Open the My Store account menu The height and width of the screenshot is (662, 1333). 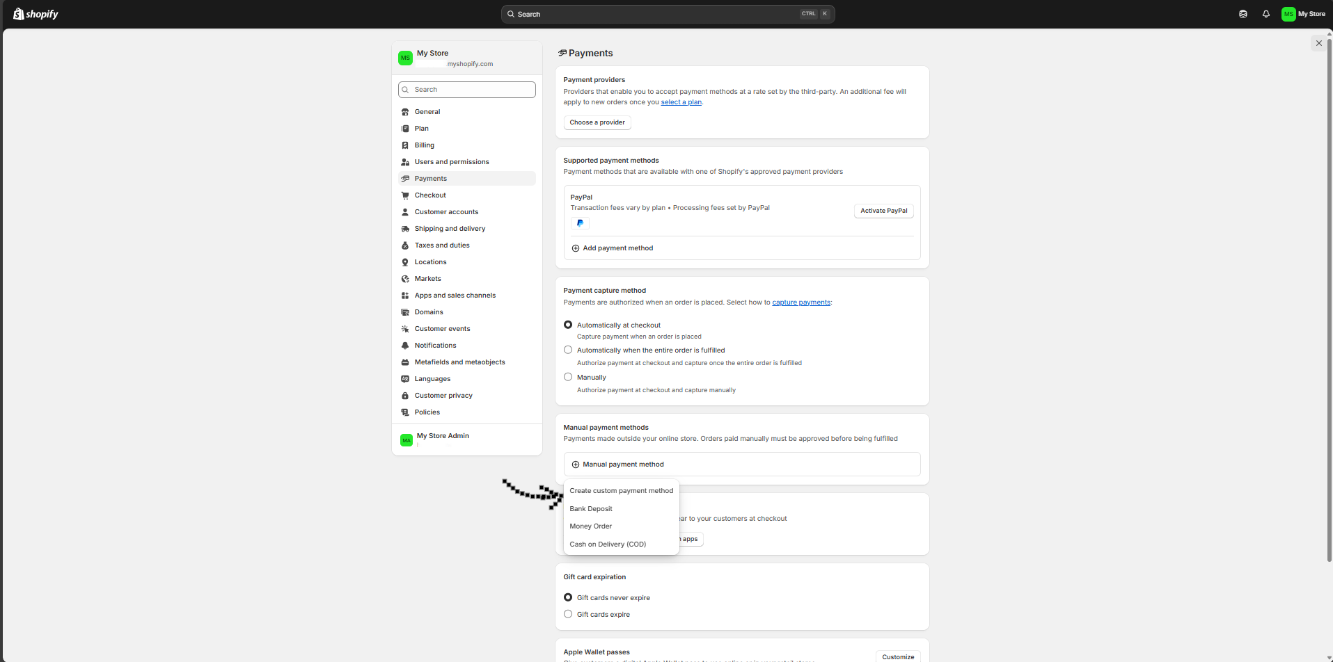(1303, 14)
